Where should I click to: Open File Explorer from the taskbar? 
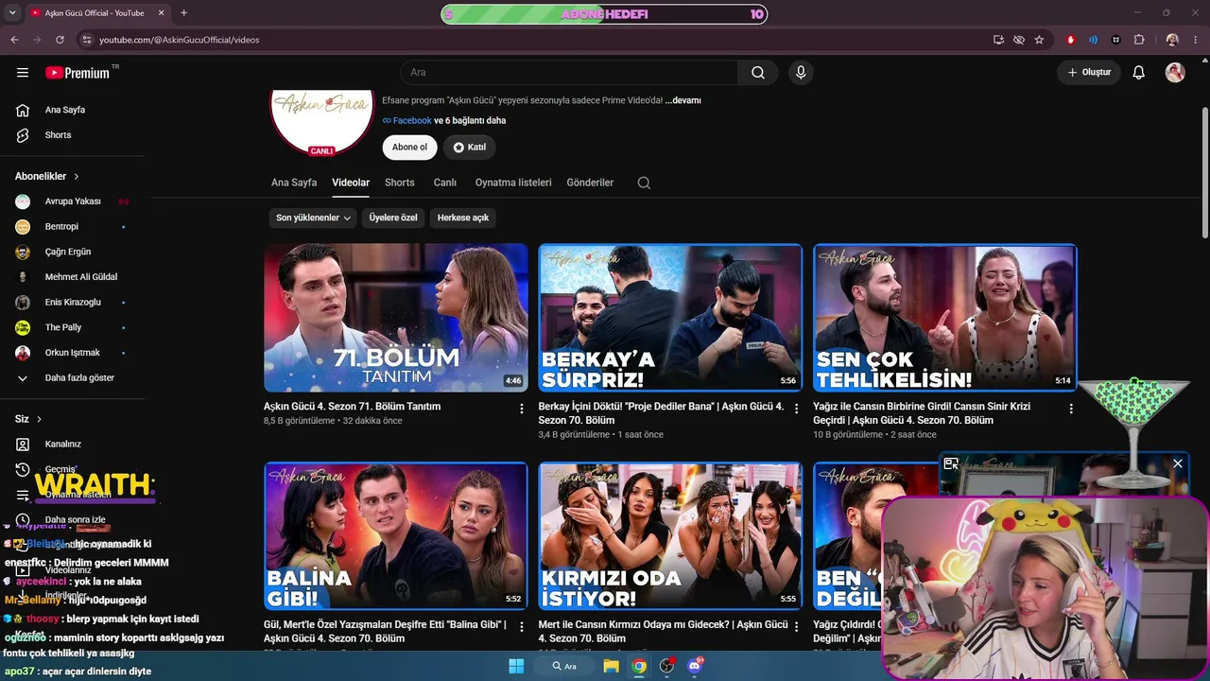tap(611, 666)
